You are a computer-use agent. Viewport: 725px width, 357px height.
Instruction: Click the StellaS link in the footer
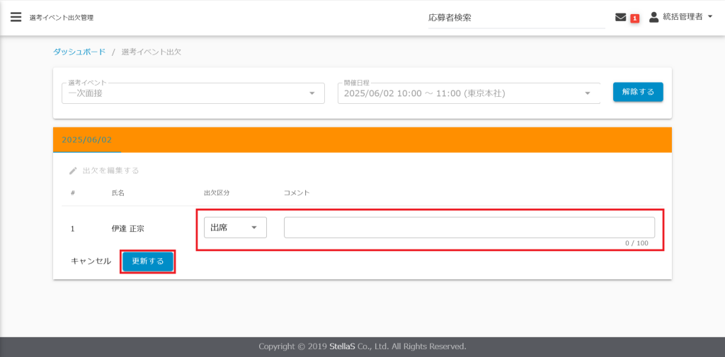(x=362, y=346)
